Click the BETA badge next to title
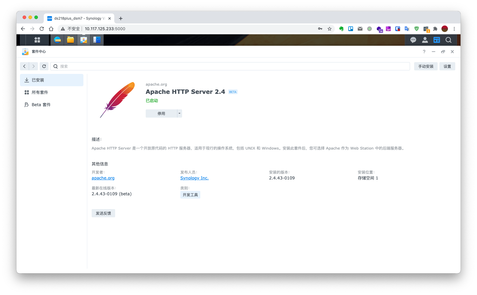Image resolution: width=477 pixels, height=295 pixels. click(x=233, y=92)
